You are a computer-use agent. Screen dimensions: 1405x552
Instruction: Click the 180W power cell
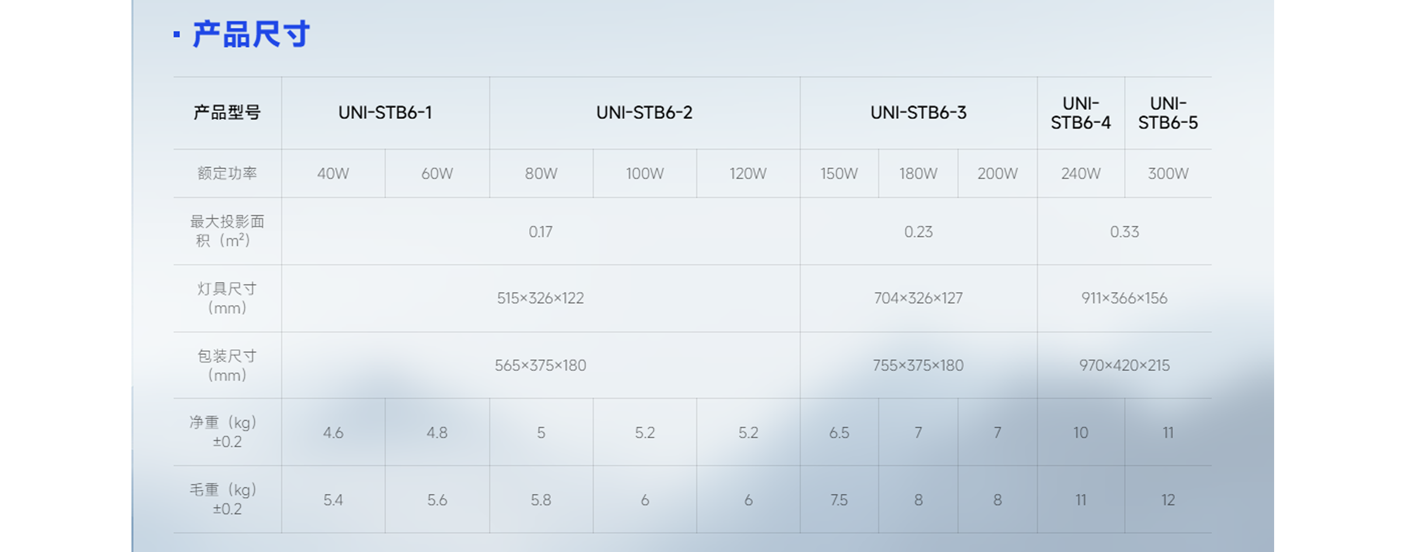click(x=918, y=173)
